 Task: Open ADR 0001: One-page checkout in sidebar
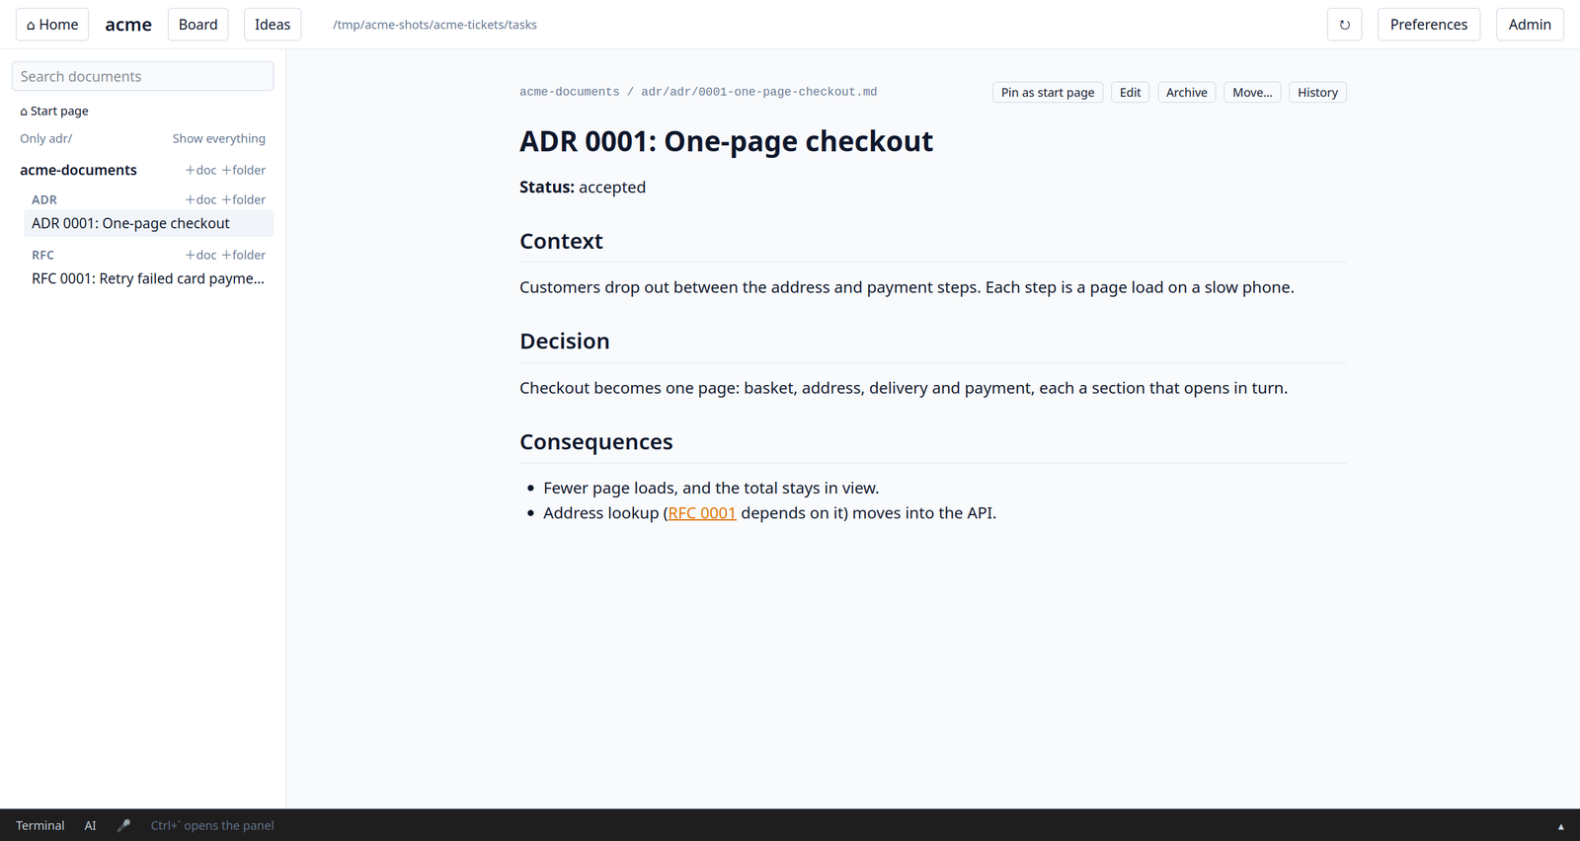click(x=148, y=223)
